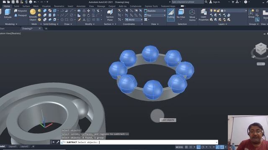The width and height of the screenshot is (268, 150).
Task: Click the Group tool
Action: (x=251, y=14)
